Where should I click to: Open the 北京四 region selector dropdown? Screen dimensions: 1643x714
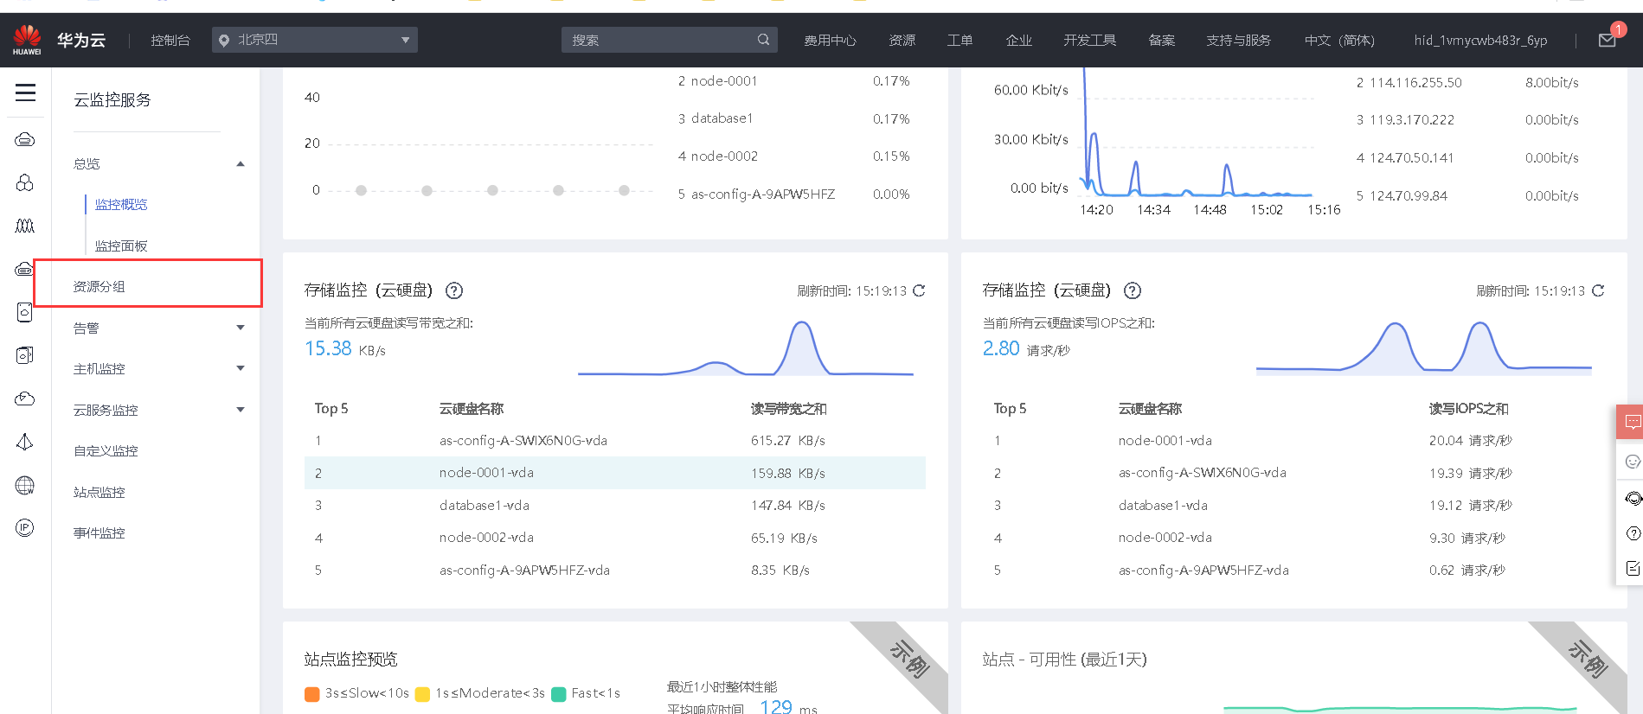(x=315, y=40)
